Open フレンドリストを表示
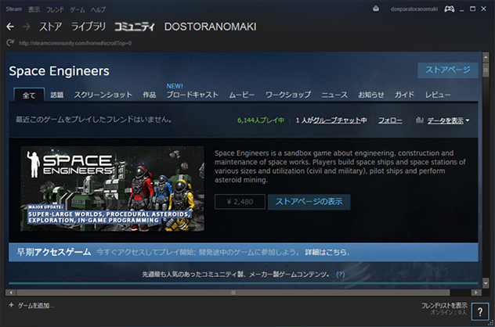 [444, 305]
